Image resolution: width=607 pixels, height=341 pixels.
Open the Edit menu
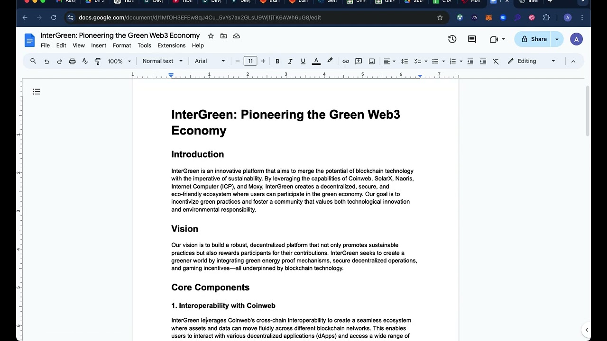[61, 46]
